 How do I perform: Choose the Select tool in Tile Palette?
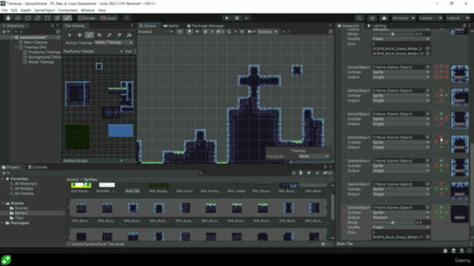70,35
